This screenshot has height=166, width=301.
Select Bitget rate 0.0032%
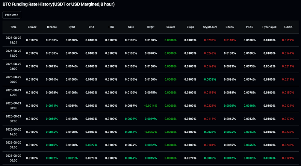click(x=151, y=145)
